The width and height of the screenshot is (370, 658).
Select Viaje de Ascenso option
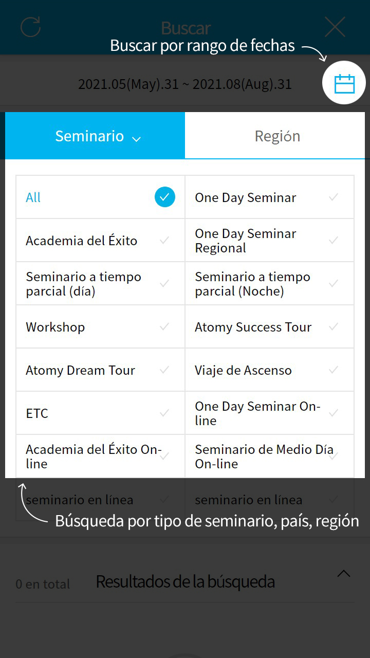click(269, 370)
